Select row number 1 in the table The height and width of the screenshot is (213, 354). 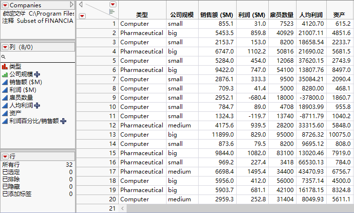(x=97, y=24)
